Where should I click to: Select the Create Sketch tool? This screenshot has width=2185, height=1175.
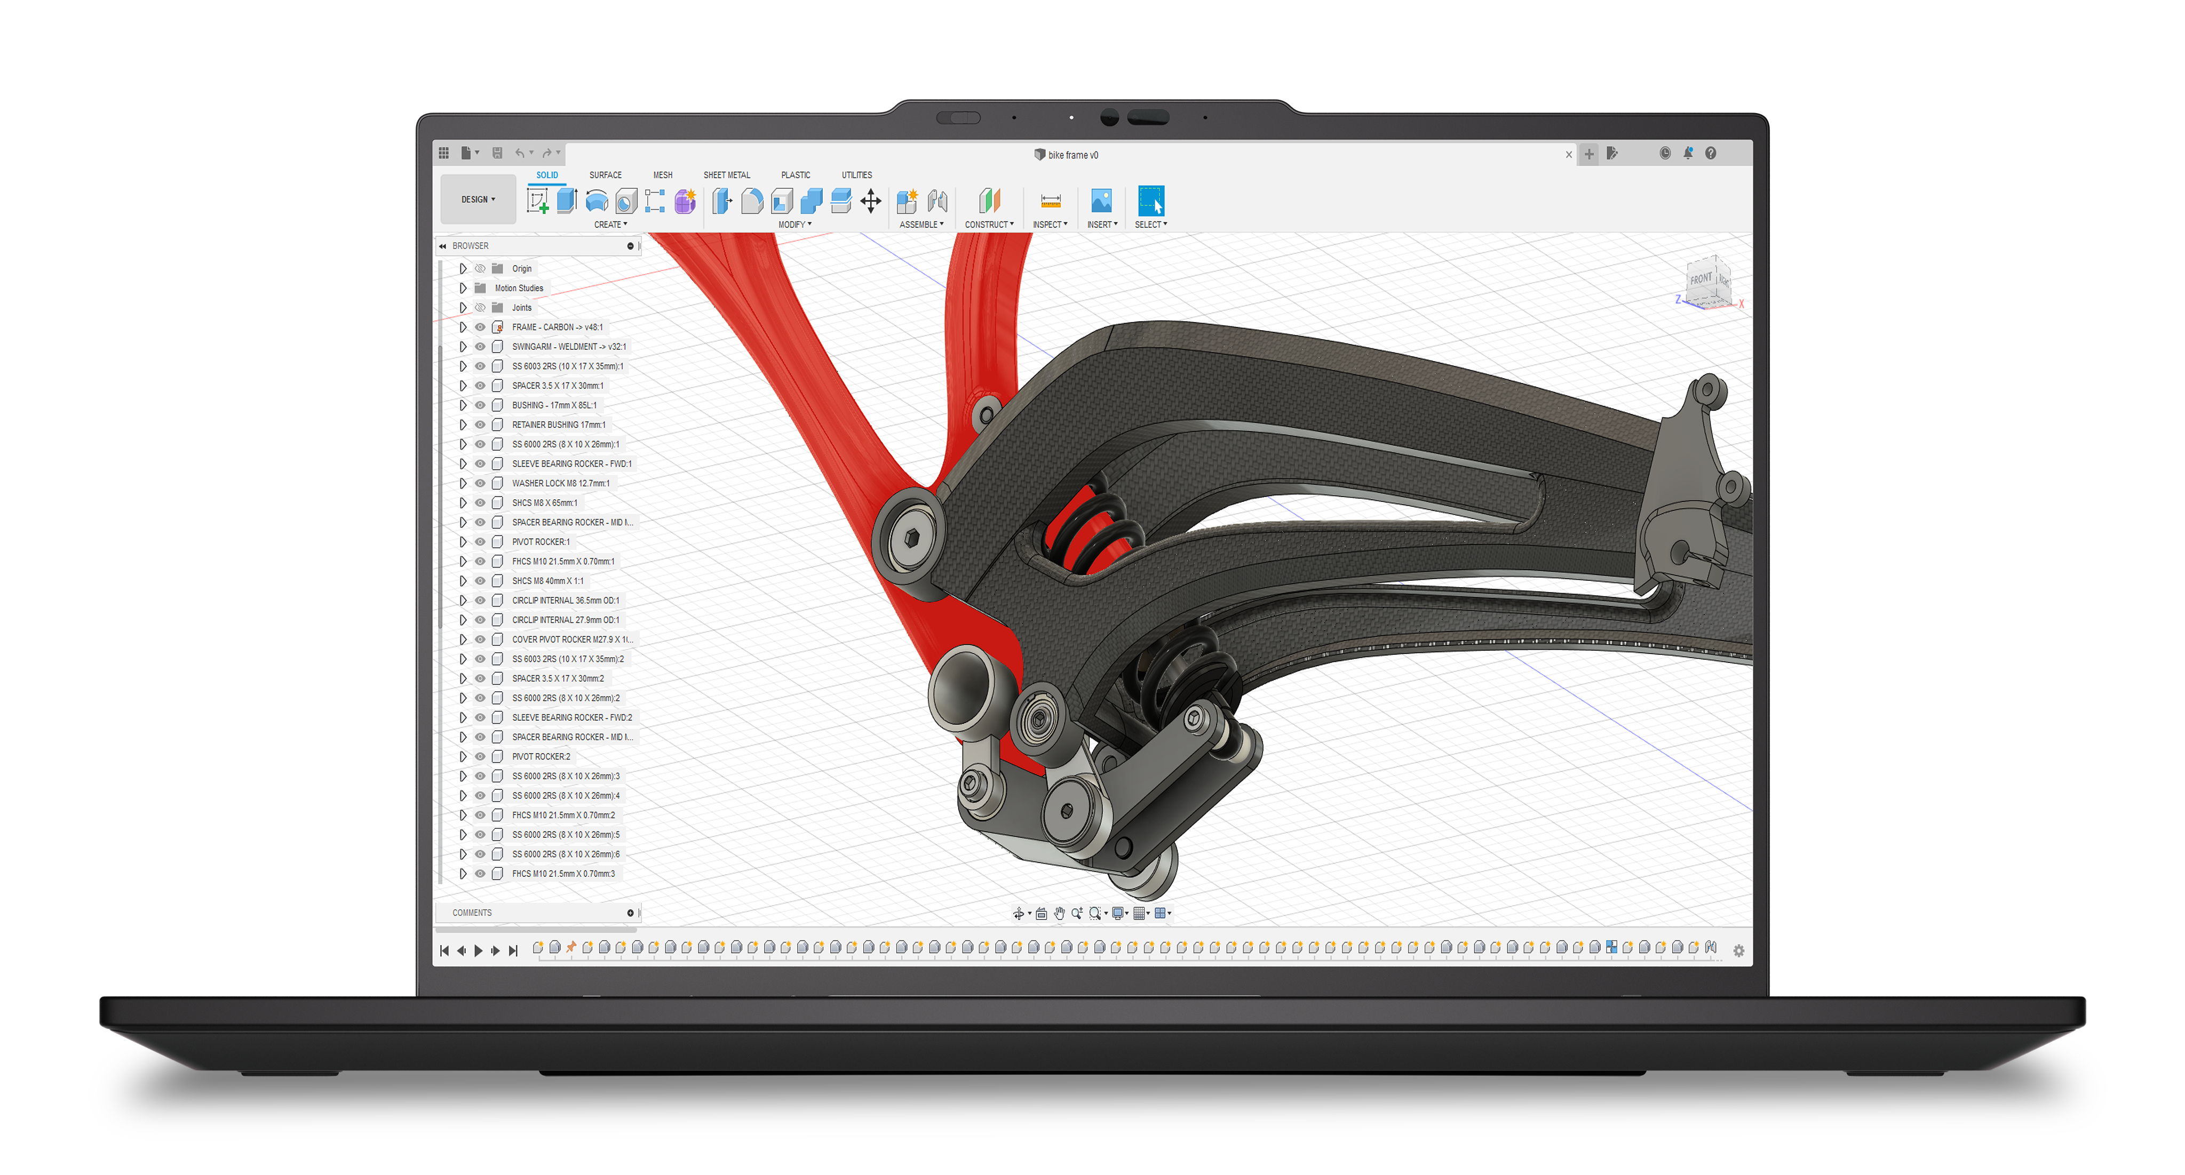coord(538,201)
